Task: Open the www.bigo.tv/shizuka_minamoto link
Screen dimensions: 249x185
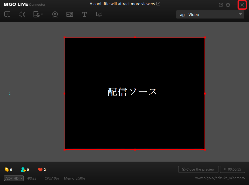Action: click(x=220, y=178)
